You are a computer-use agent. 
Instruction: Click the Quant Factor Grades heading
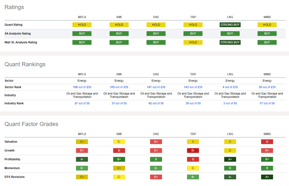31,124
